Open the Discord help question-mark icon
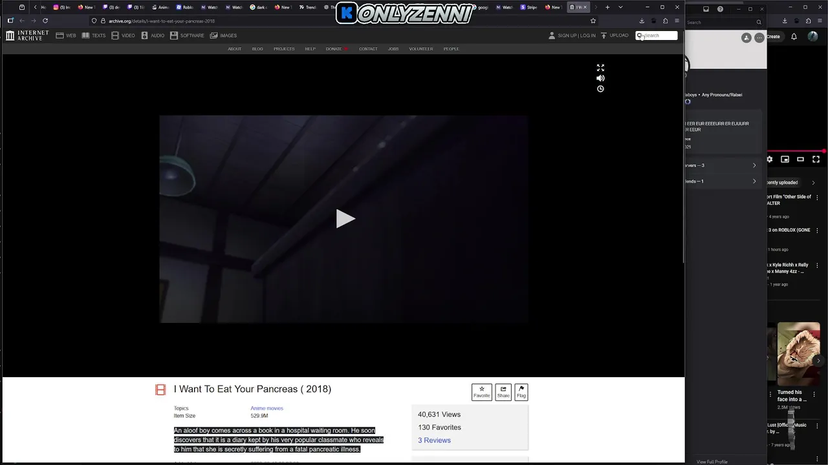 click(x=720, y=9)
